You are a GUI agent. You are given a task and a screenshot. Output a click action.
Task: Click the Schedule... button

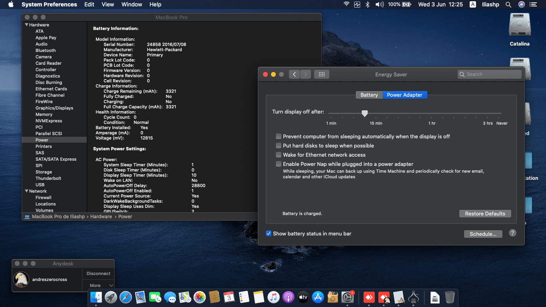[483, 234]
